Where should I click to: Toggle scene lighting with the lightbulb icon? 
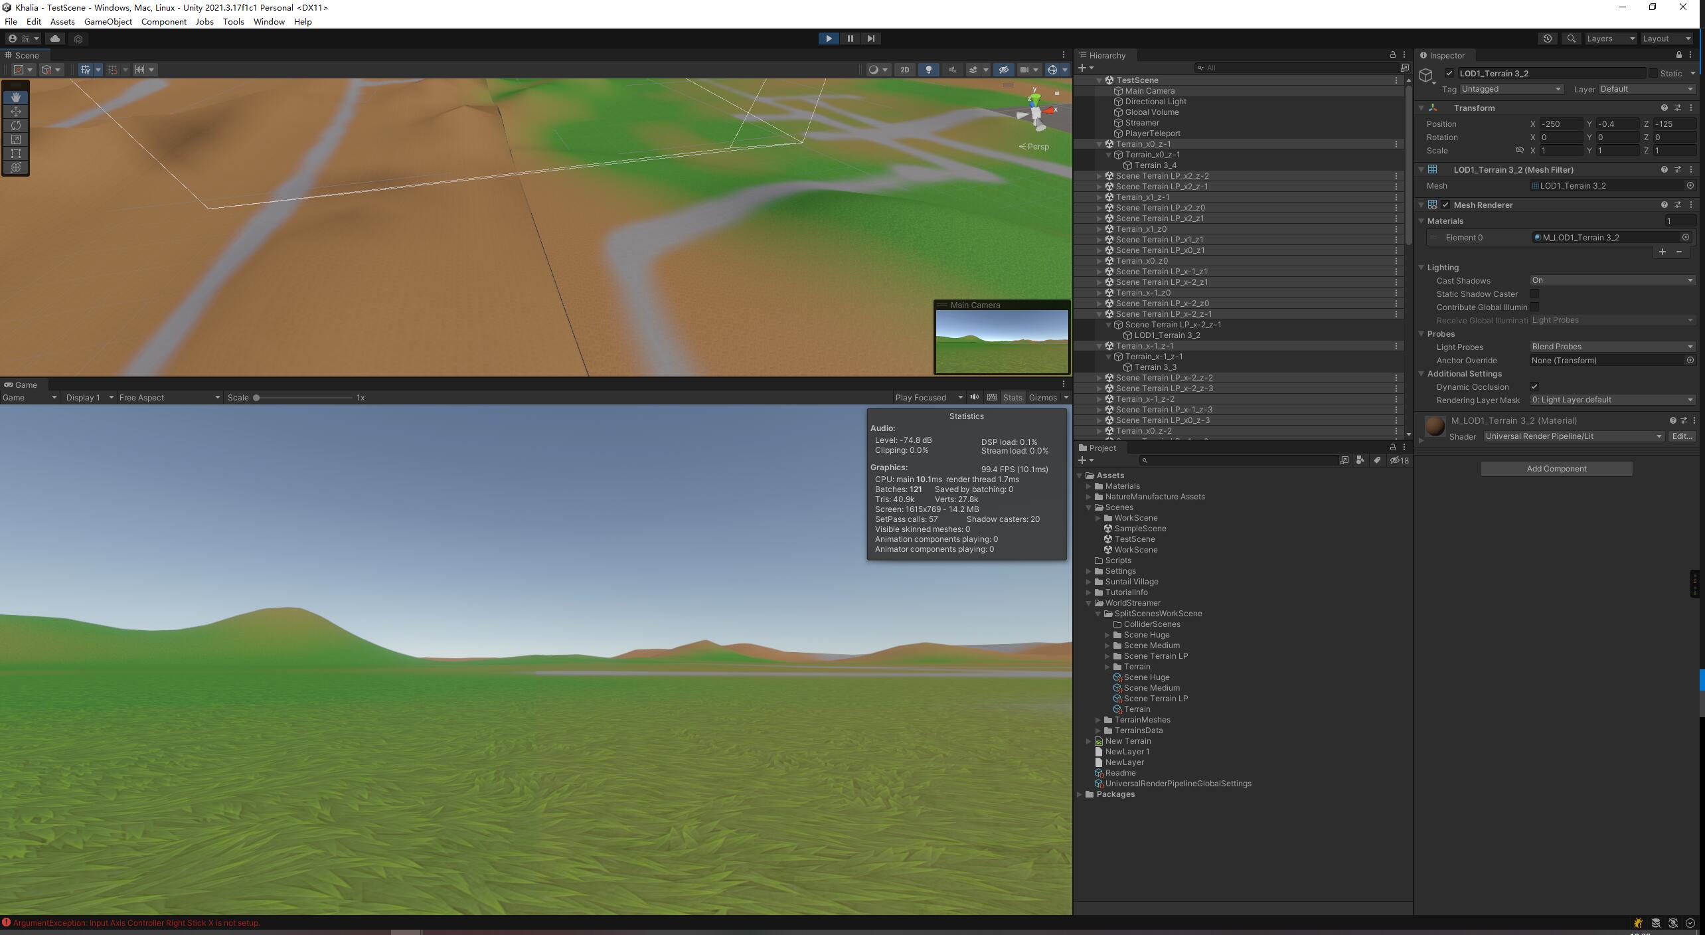[x=928, y=70]
